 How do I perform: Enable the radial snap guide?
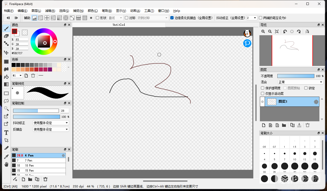(60, 18)
